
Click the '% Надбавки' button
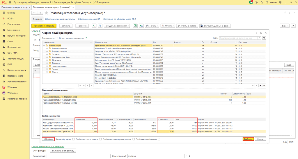pyautogui.click(x=48, y=139)
